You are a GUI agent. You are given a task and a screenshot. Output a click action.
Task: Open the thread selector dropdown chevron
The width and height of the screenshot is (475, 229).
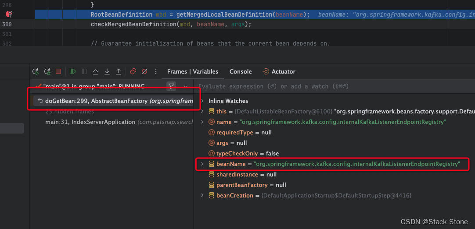coord(186,86)
